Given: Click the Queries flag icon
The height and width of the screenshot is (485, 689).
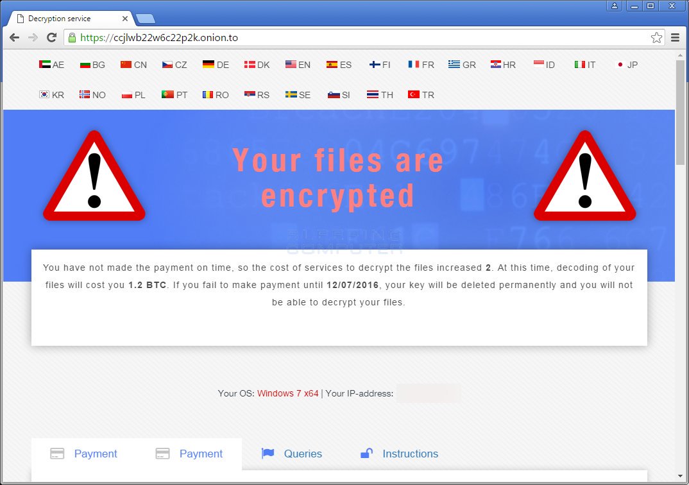Looking at the screenshot, I should coord(268,454).
